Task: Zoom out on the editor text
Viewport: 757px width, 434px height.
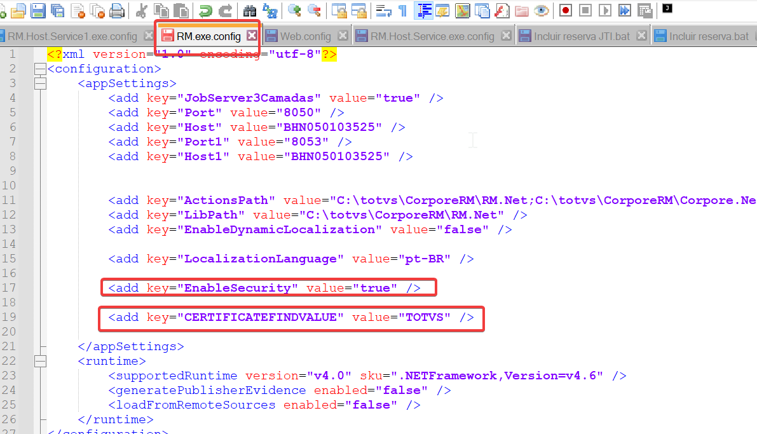Action: pyautogui.click(x=314, y=11)
